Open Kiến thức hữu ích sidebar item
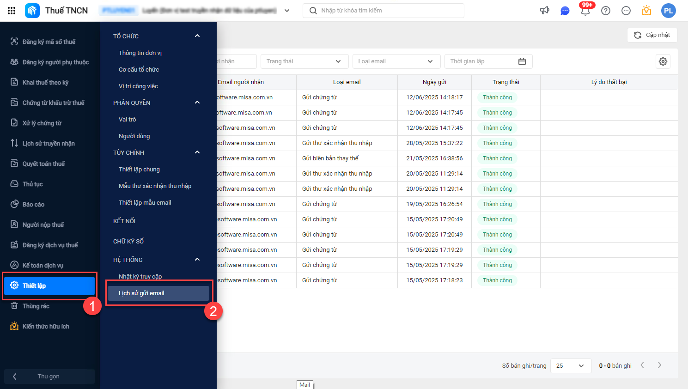The width and height of the screenshot is (688, 389). (x=49, y=326)
